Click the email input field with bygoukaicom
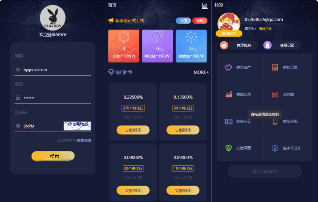318x202 pixels. [x=53, y=70]
